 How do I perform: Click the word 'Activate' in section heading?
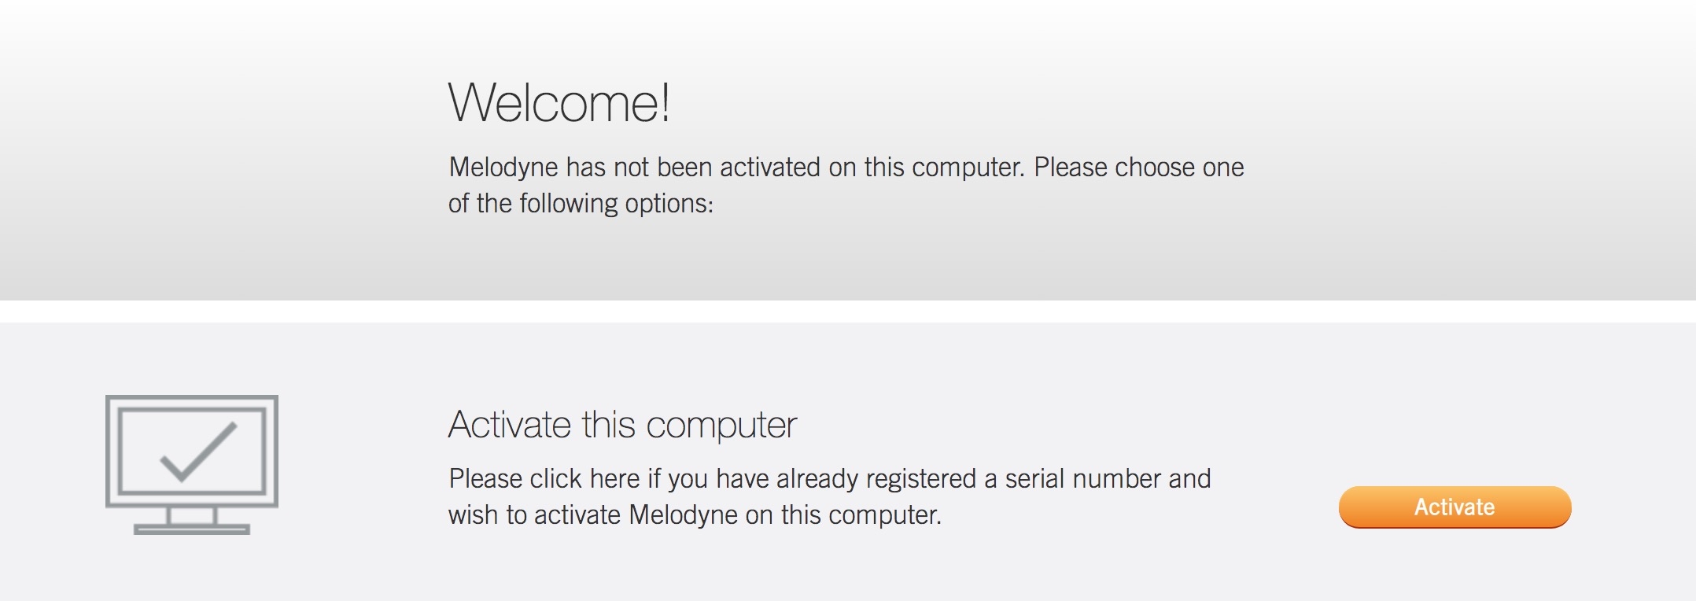point(510,425)
